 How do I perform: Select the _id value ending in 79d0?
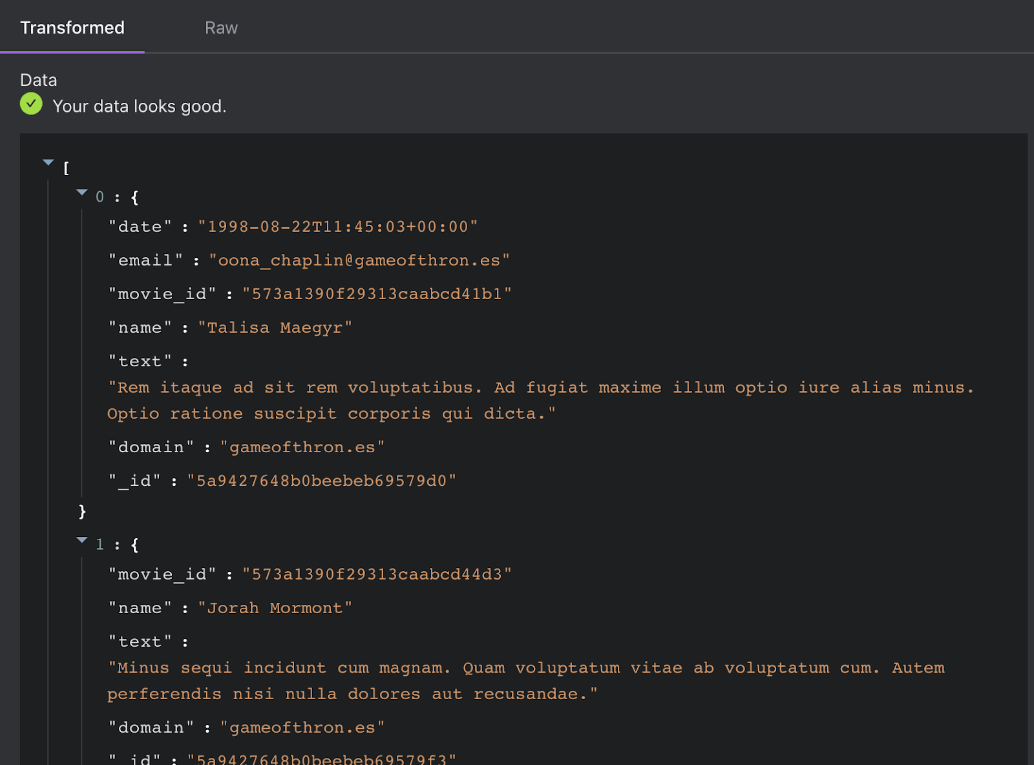click(x=321, y=481)
